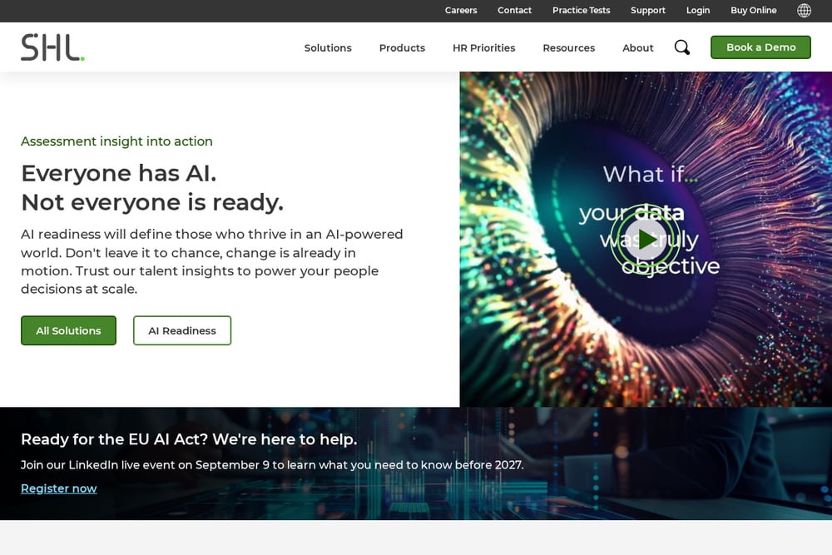832x555 pixels.
Task: Open the globe language selector
Action: [x=804, y=10]
